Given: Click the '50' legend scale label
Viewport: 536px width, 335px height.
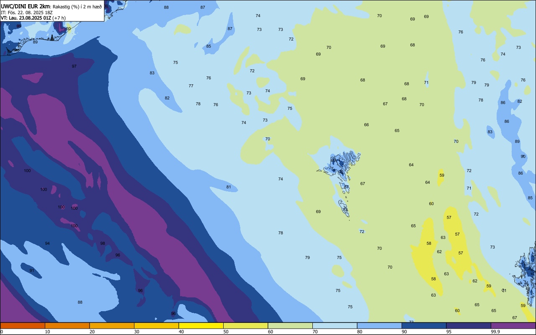Looking at the screenshot, I should tap(226, 332).
